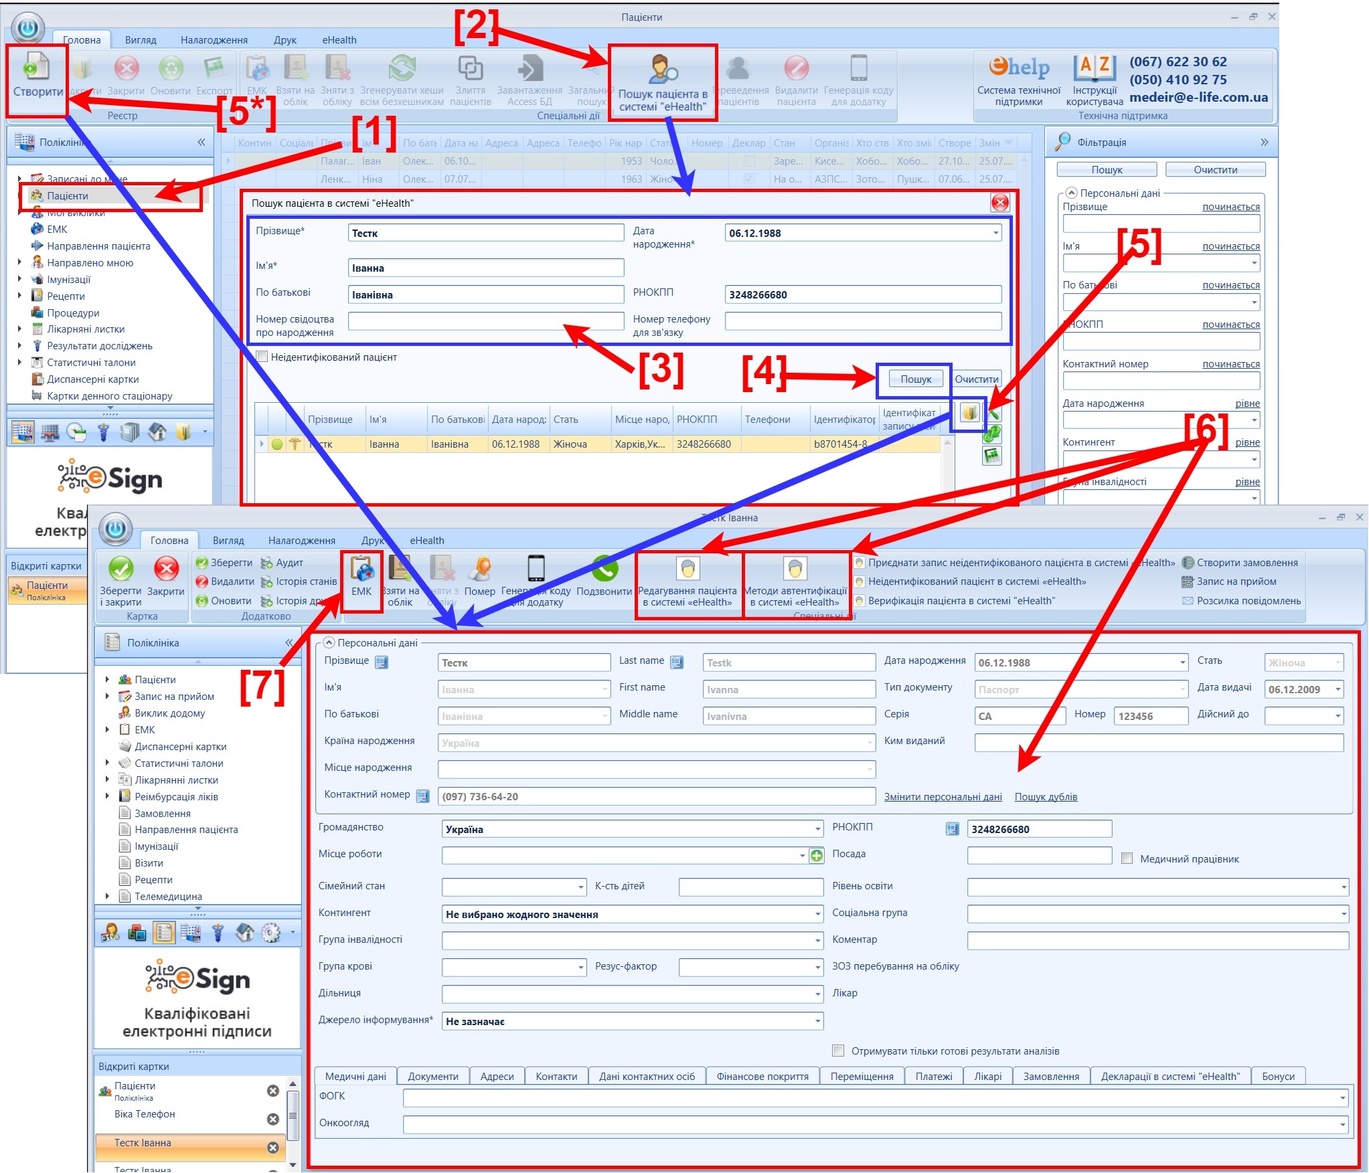Image resolution: width=1369 pixels, height=1173 pixels.
Task: Open patient card icon beside search results
Action: click(969, 412)
